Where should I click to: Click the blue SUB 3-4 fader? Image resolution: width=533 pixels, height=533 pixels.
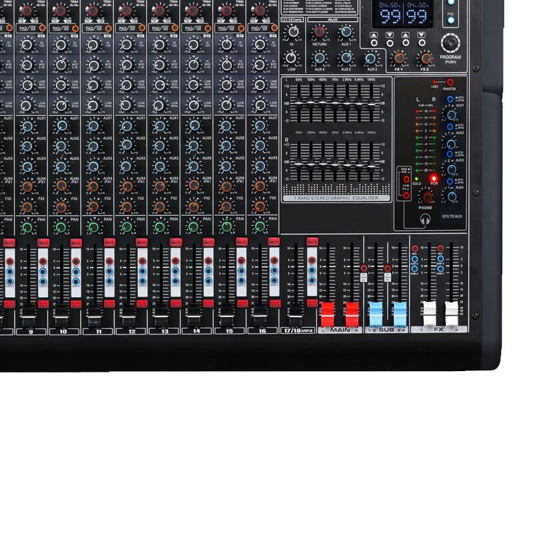(x=400, y=313)
